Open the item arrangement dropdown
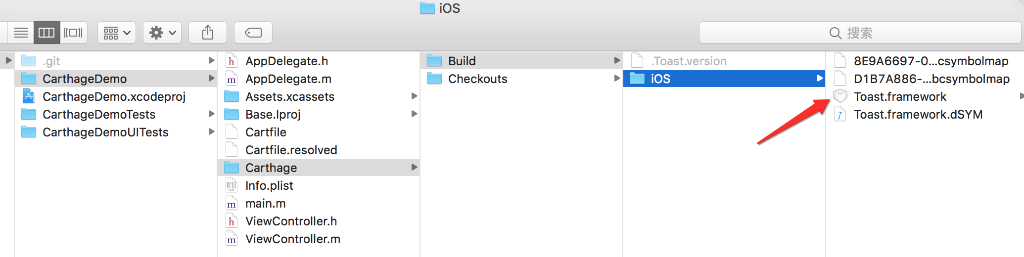The width and height of the screenshot is (1024, 257). coord(117,33)
